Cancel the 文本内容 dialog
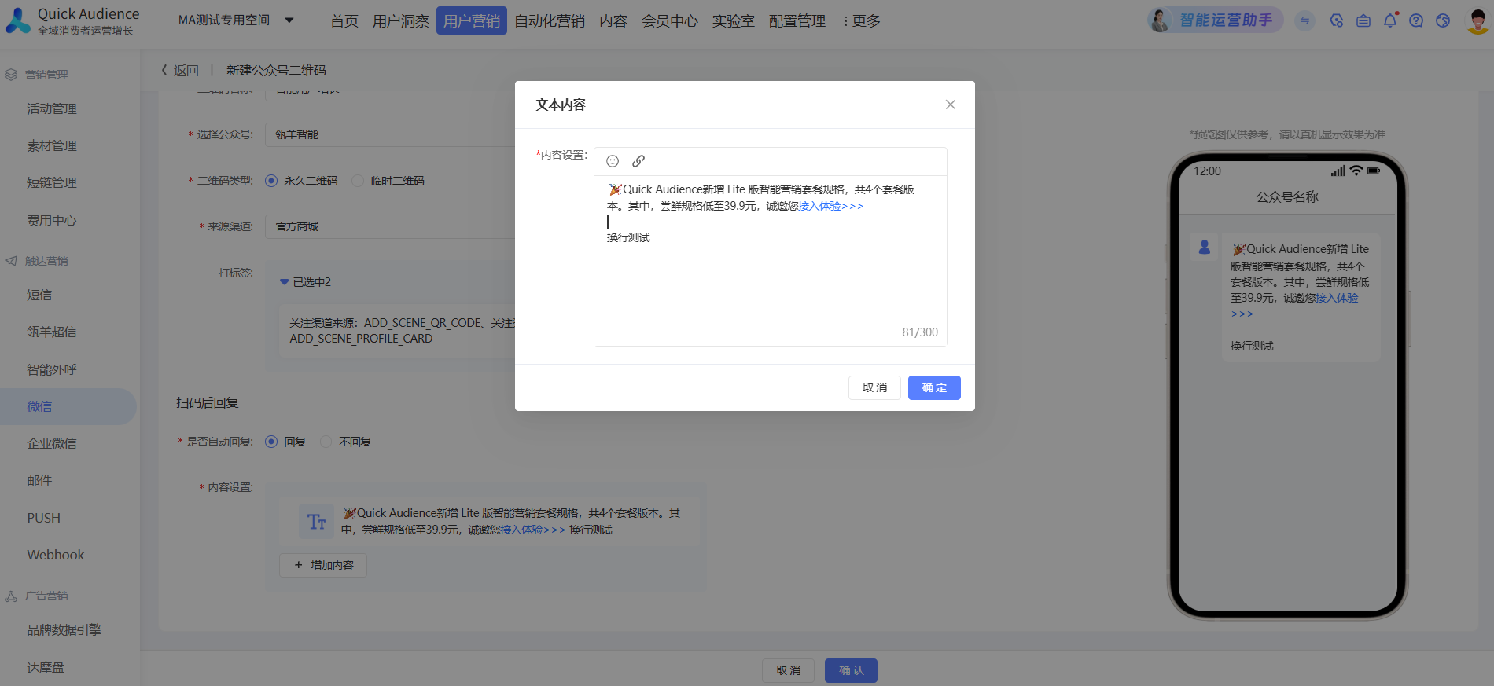Viewport: 1494px width, 686px height. pos(874,387)
